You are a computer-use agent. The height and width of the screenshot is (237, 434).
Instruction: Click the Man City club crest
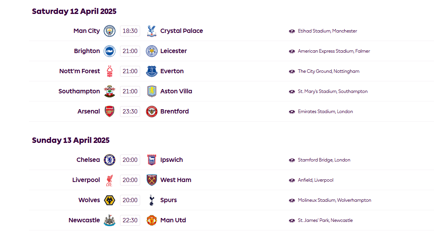tap(110, 31)
